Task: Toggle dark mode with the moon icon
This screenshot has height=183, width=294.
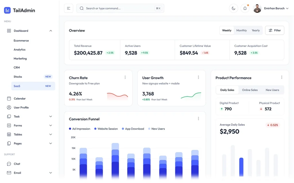Action: (233, 8)
